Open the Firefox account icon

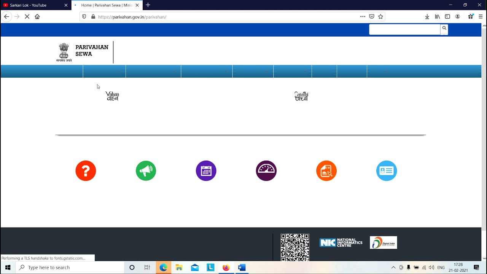[x=458, y=17]
